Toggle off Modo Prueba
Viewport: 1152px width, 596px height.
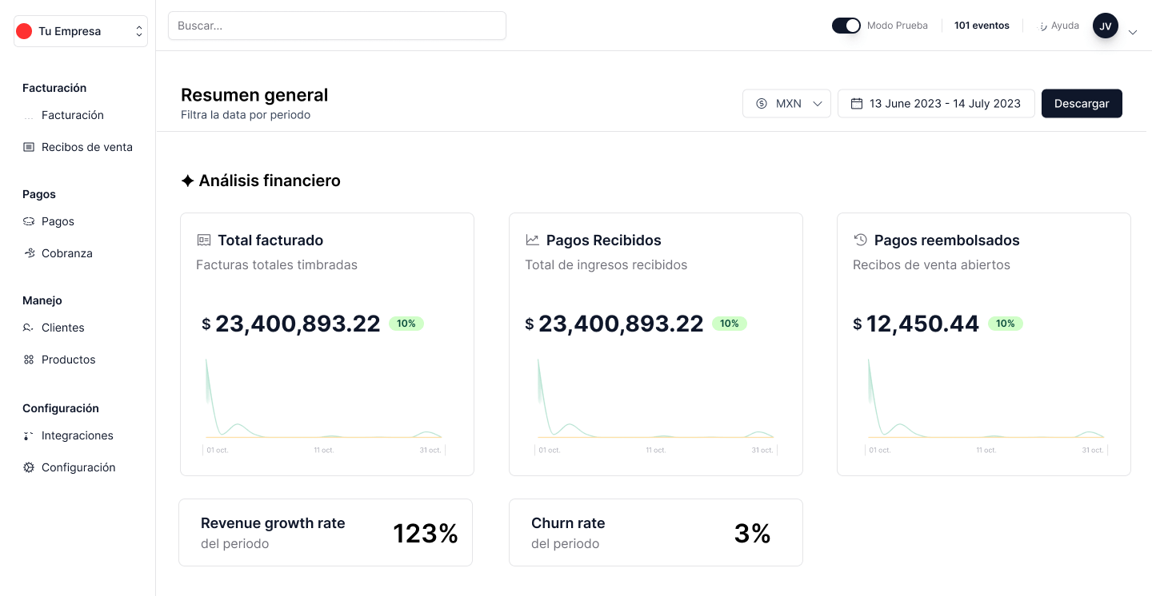tap(846, 25)
